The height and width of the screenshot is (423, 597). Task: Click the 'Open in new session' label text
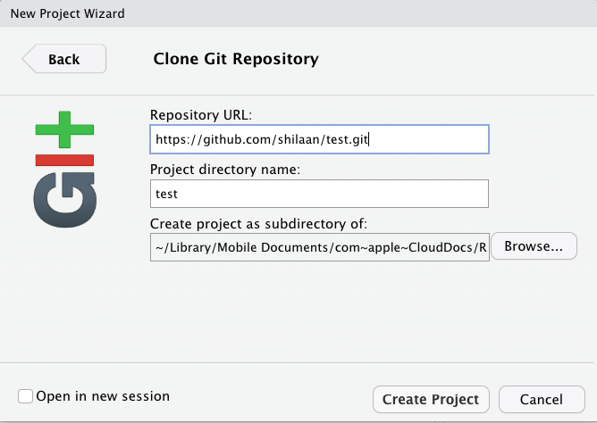(x=102, y=395)
